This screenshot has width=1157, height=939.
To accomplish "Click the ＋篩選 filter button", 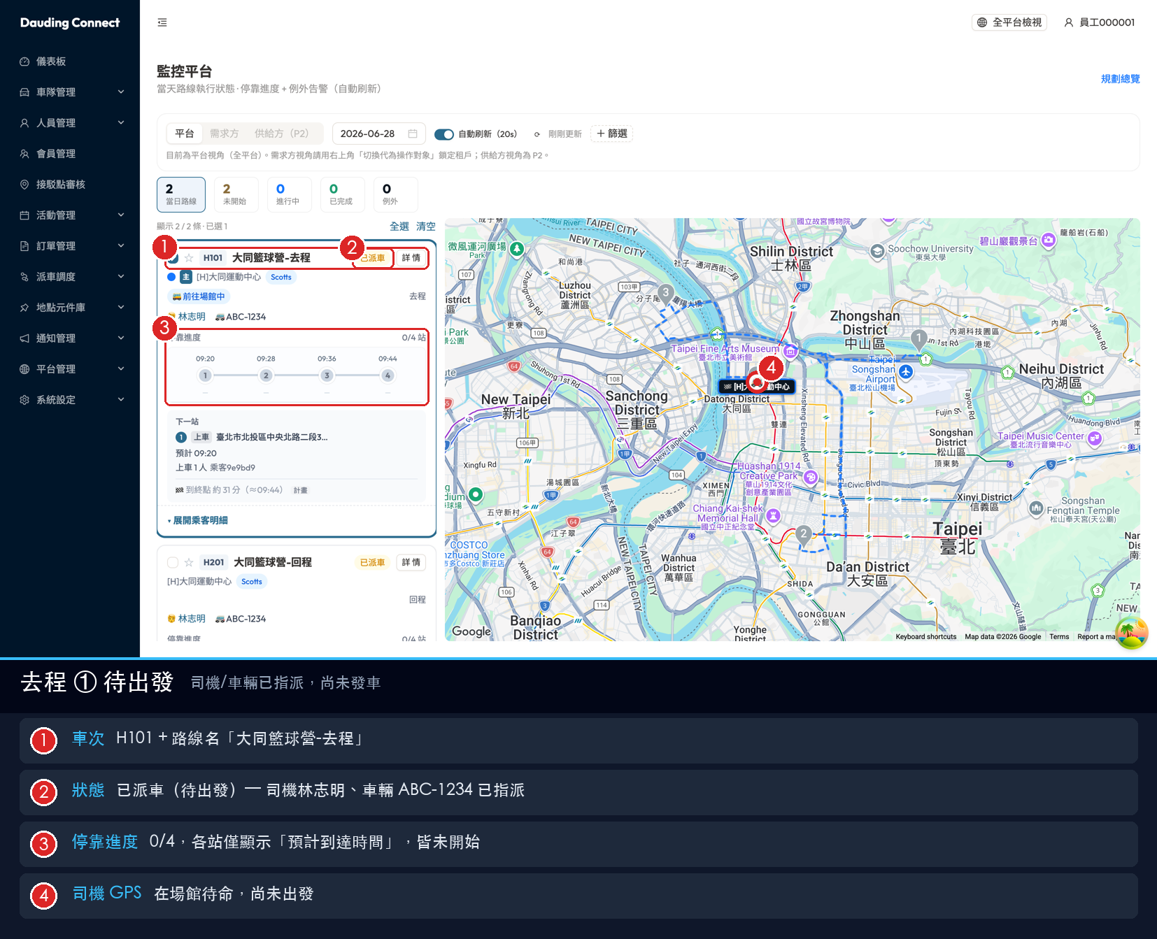I will [x=612, y=134].
